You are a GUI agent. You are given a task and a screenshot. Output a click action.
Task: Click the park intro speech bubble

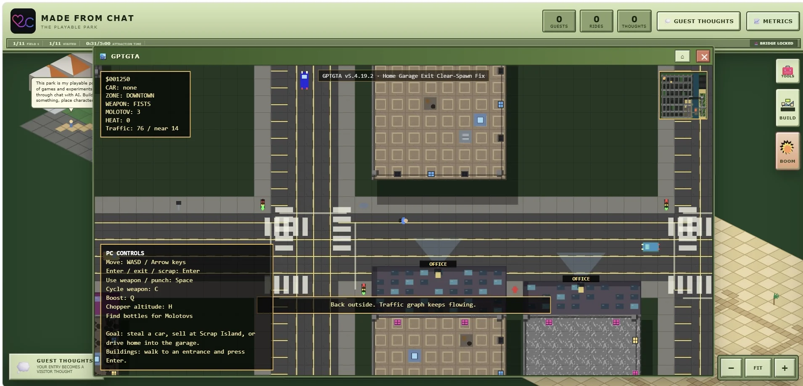tap(63, 93)
